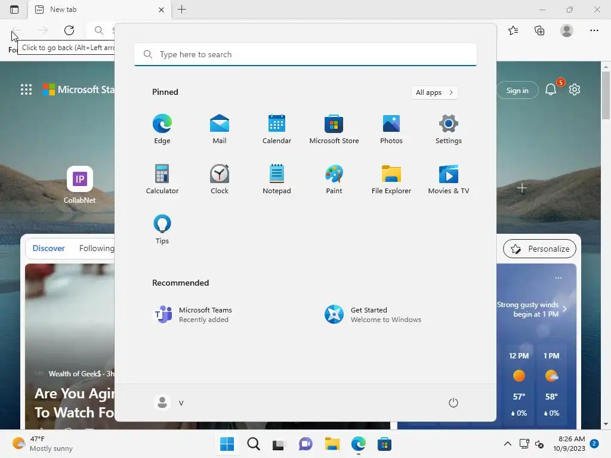Screen dimensions: 611x458
Task: Switch to the Discover feed tab
Action: click(49, 249)
